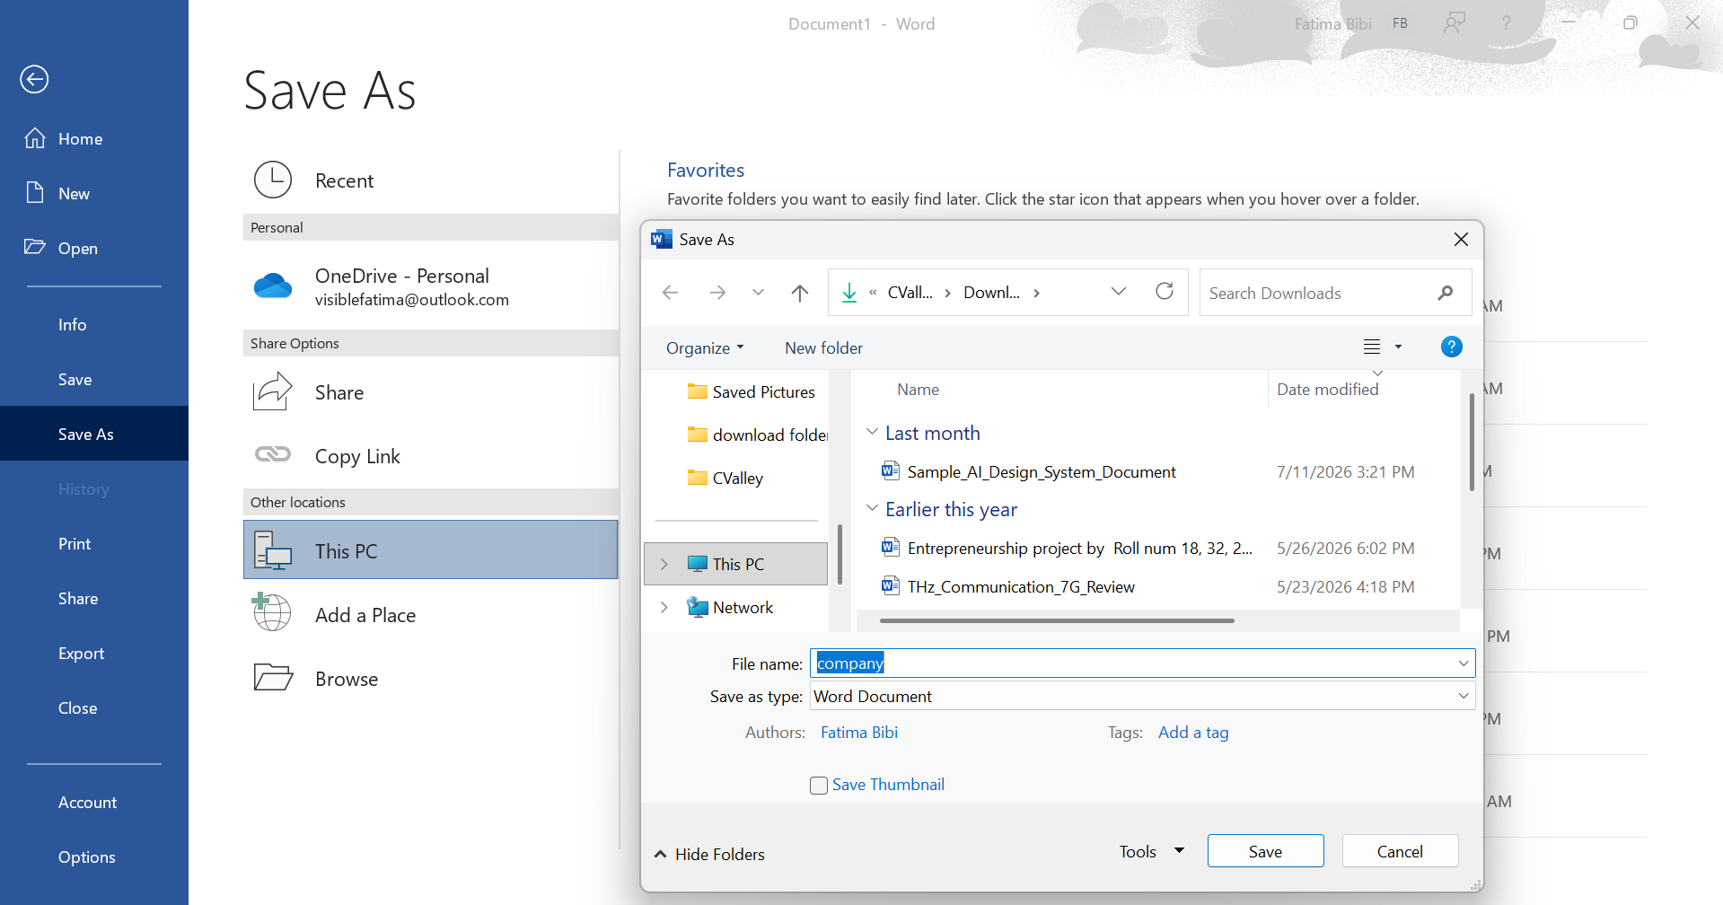This screenshot has height=905, width=1723.
Task: Open the view options dropdown arrow
Action: (x=1398, y=347)
